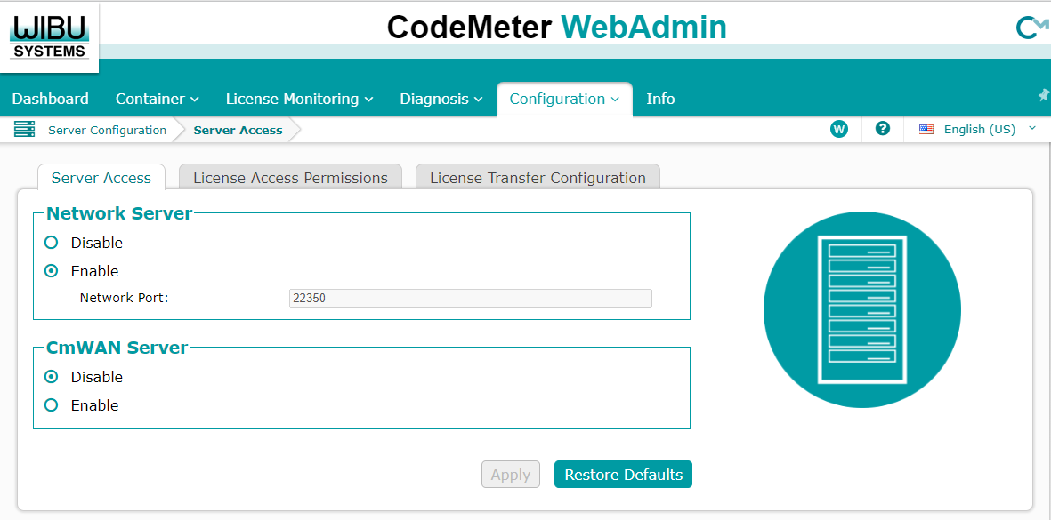Click the large server rack illustration
This screenshot has width=1051, height=520.
(861, 310)
